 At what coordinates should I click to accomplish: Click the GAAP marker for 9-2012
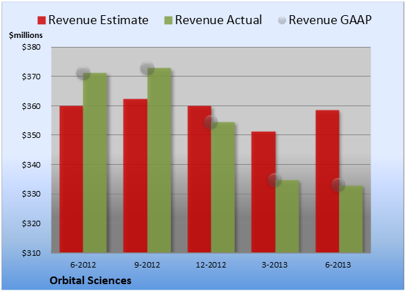pos(147,68)
